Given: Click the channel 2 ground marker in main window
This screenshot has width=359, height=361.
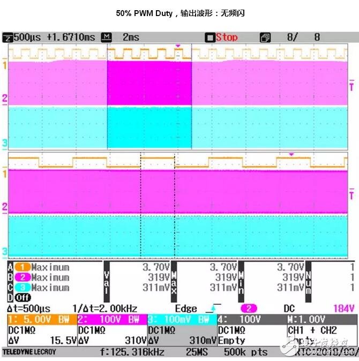Looking at the screenshot, I should [5, 99].
